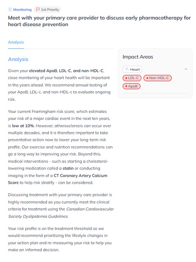Select the Monitoring category label
Screen dimensions: 196x262
click(x=23, y=10)
